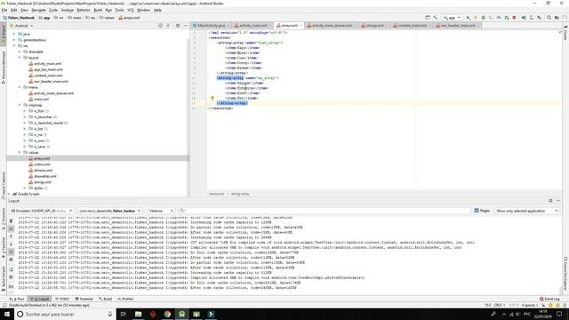569x320 pixels.
Task: Click the scroll-from-source target icon in Project panel
Action: tap(160, 26)
